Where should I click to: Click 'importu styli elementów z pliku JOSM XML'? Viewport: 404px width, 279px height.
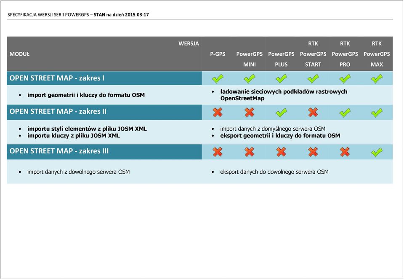pyautogui.click(x=87, y=129)
